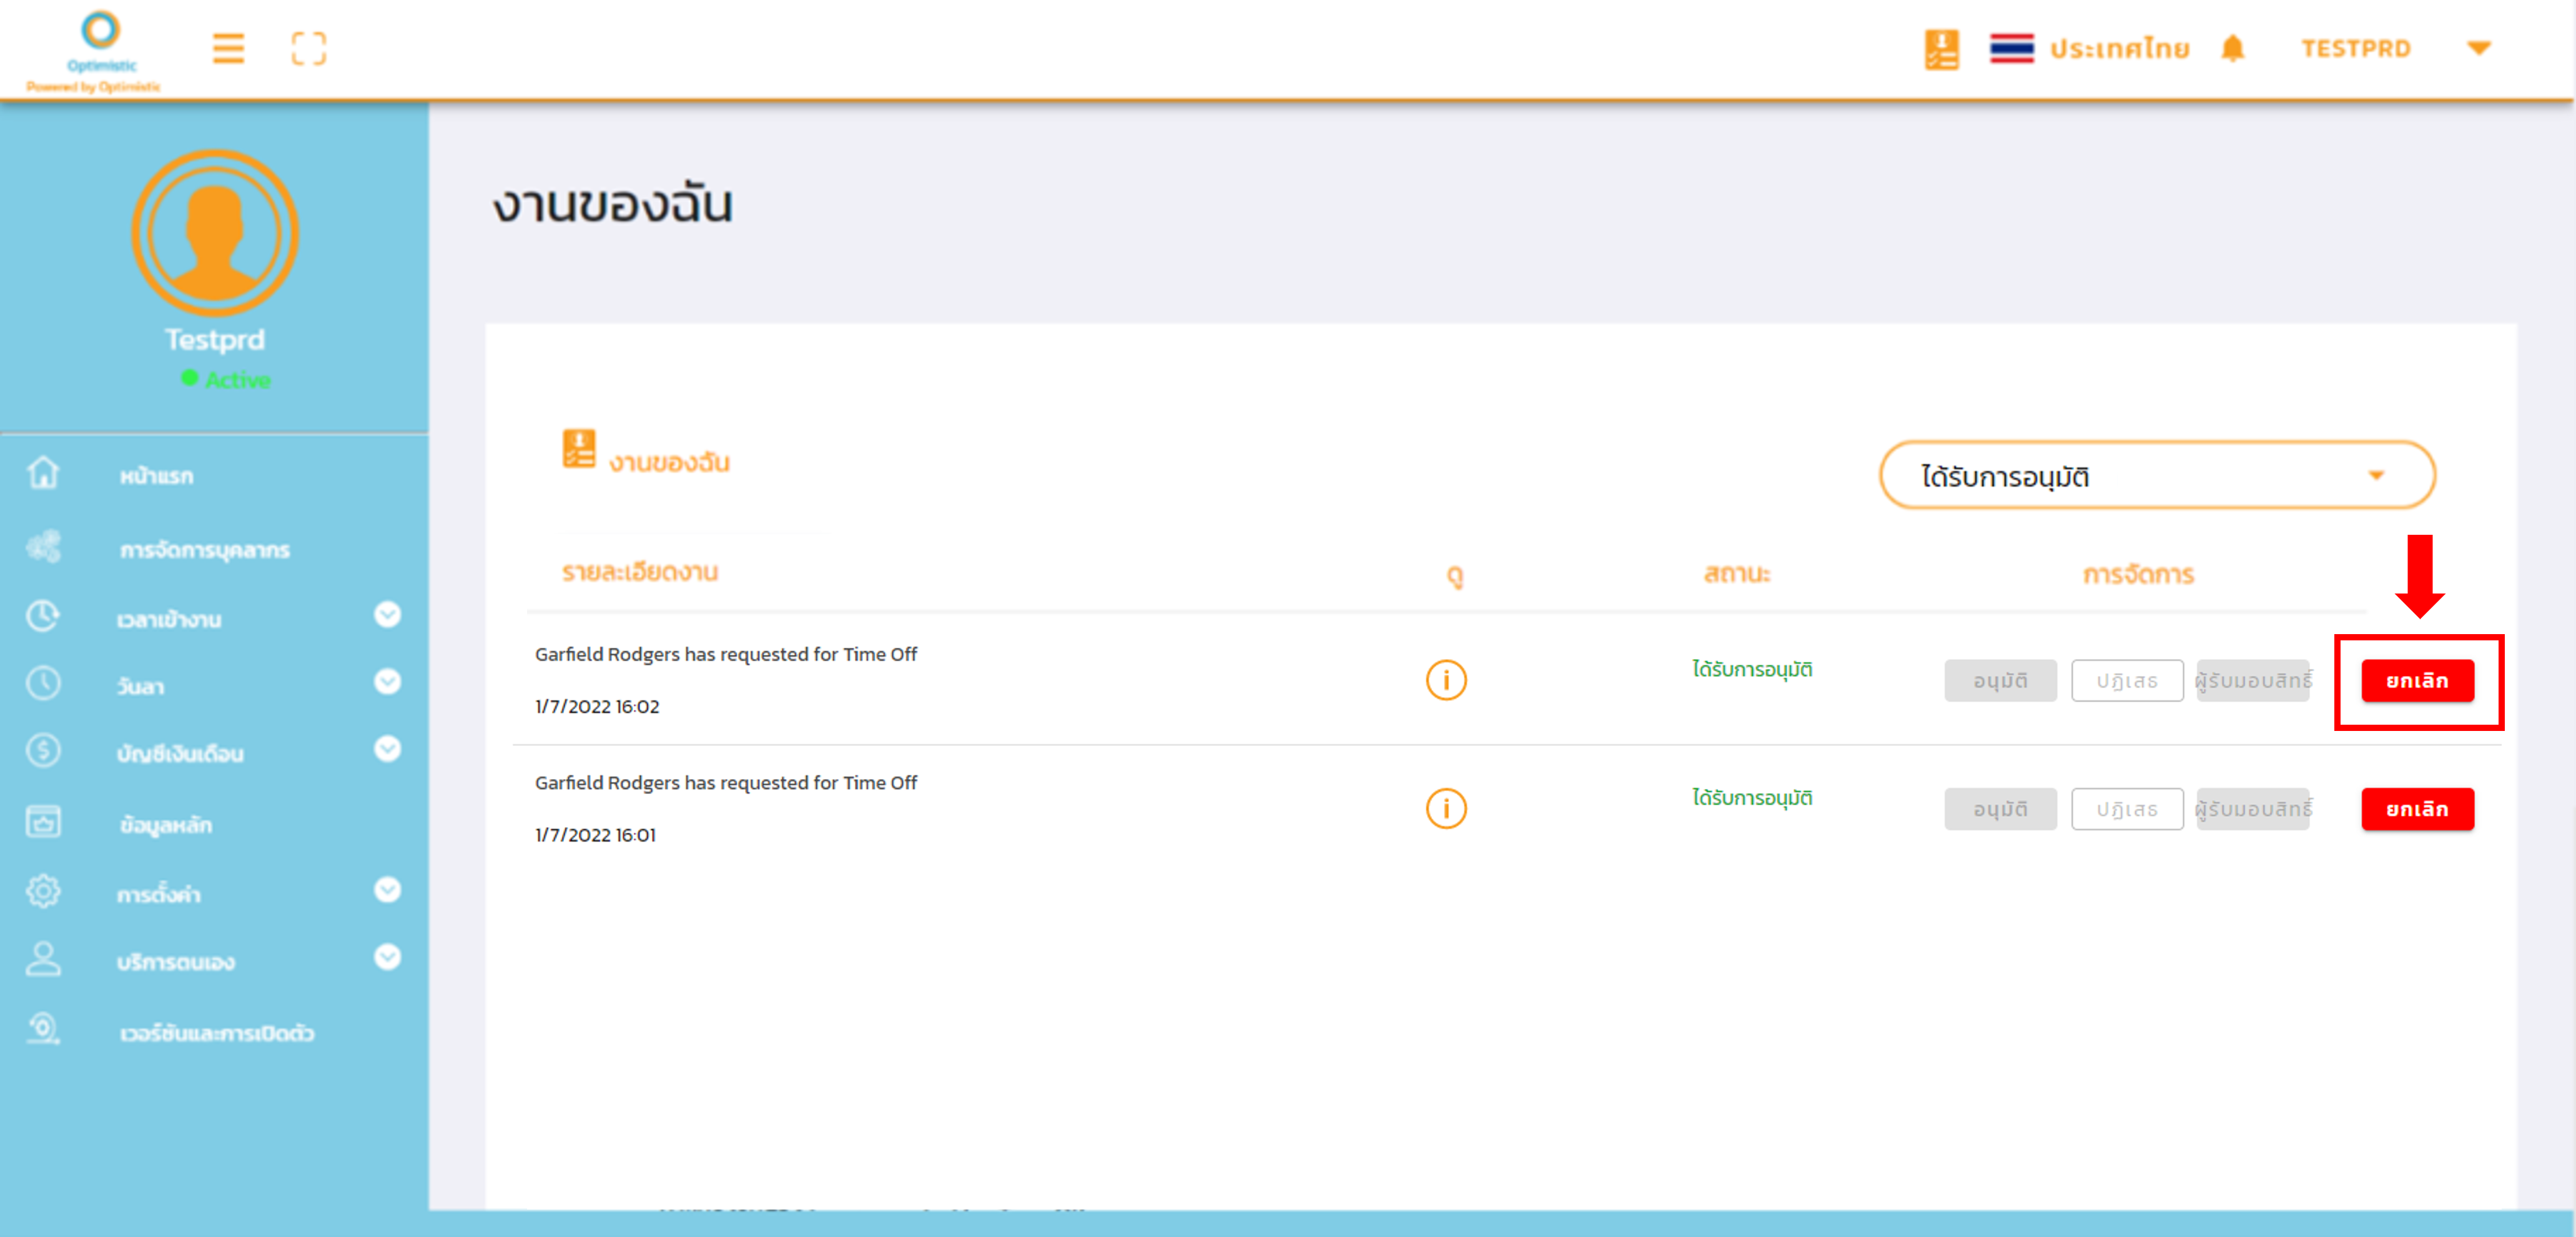Expand the leave days submenu

pyautogui.click(x=387, y=683)
